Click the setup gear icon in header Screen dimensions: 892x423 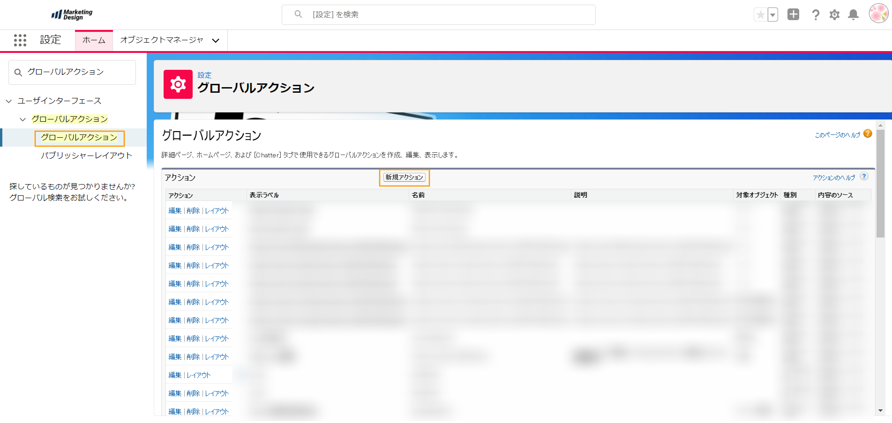point(834,15)
